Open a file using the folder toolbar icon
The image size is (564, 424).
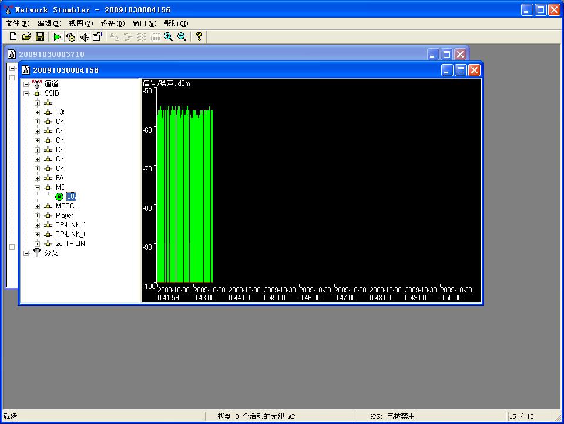click(x=26, y=36)
